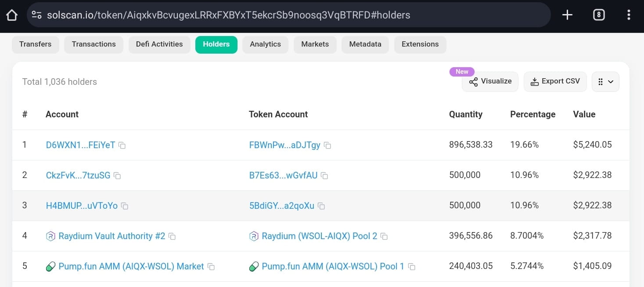Switch to the Analytics tab

click(x=265, y=44)
